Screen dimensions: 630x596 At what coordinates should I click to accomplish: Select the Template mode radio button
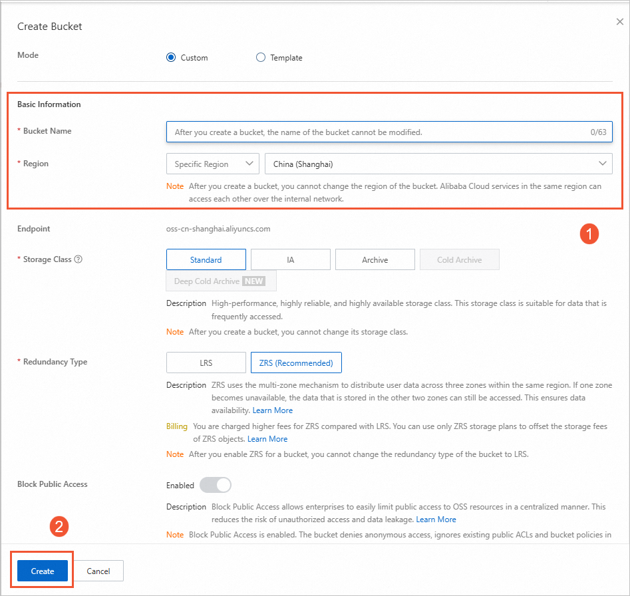[261, 57]
